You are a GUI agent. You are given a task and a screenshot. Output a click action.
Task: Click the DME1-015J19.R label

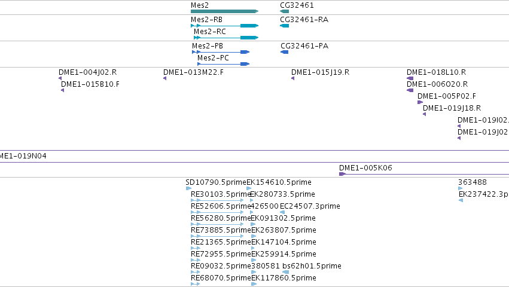pyautogui.click(x=321, y=72)
